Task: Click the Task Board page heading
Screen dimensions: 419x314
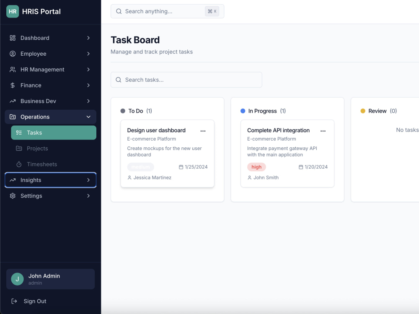Action: click(135, 40)
